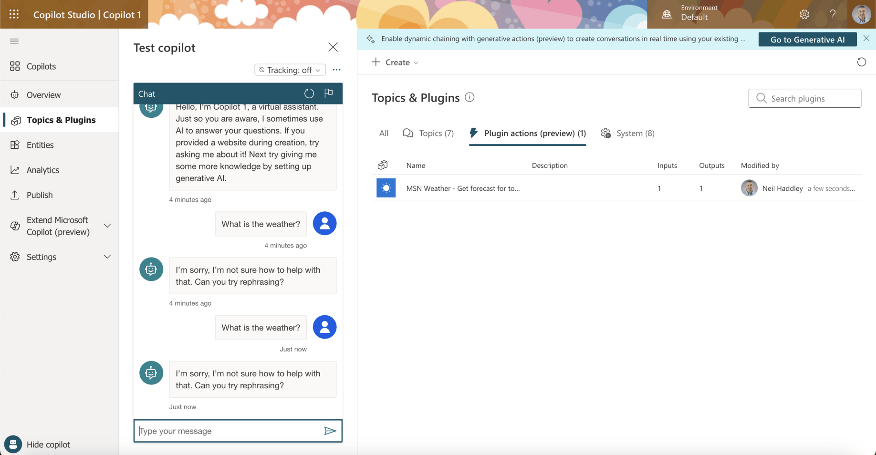Viewport: 876px width, 455px height.
Task: Open the app launcher waffle icon
Action: point(14,14)
